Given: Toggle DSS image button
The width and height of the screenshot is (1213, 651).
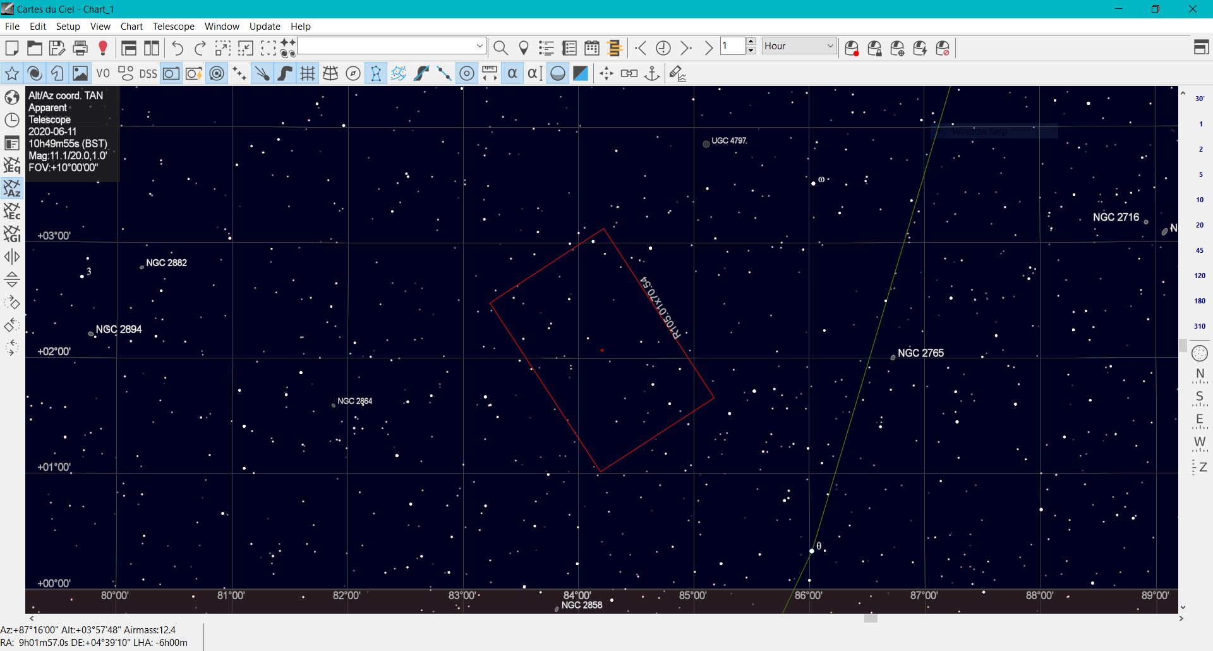Looking at the screenshot, I should point(148,74).
